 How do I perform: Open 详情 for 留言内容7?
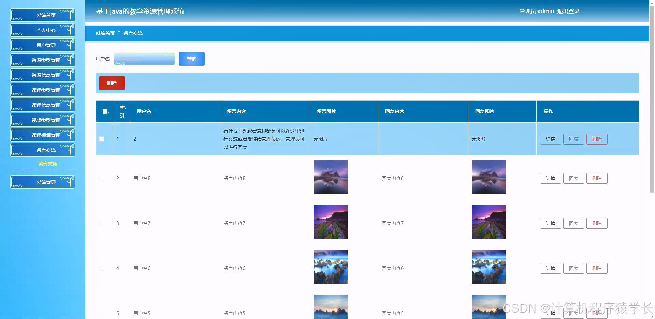pos(550,223)
